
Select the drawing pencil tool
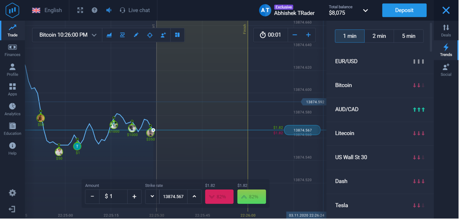tap(136, 35)
